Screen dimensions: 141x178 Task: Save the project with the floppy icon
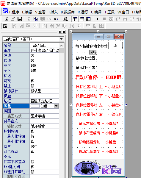click(20, 19)
